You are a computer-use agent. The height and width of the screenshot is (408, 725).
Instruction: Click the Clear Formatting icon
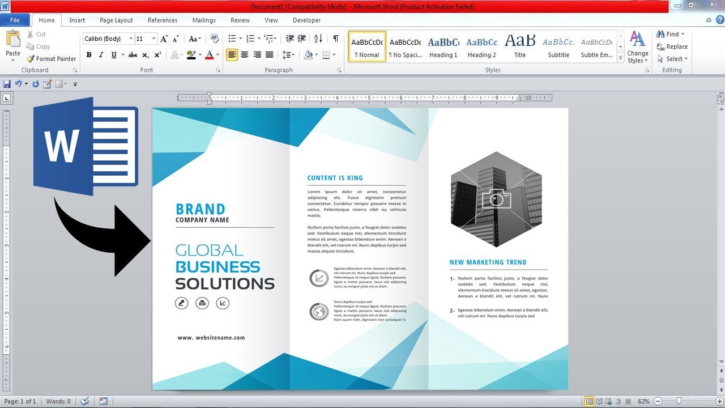(x=215, y=39)
